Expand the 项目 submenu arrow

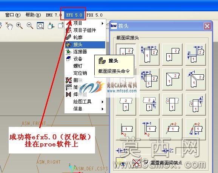pos(103,23)
